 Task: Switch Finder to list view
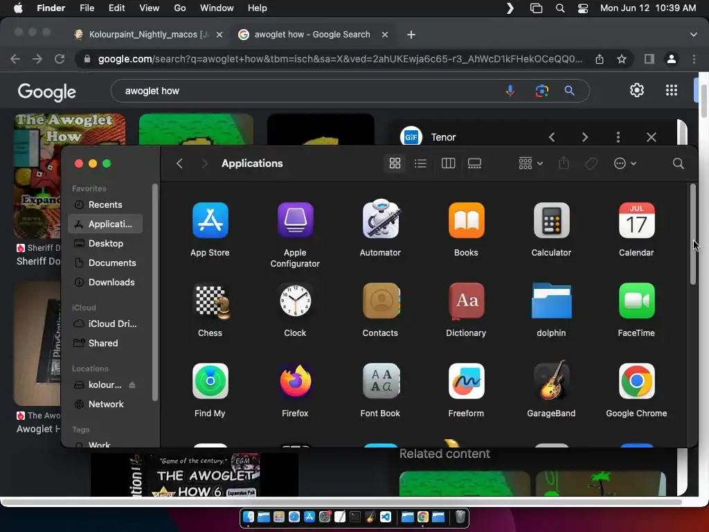(x=420, y=163)
